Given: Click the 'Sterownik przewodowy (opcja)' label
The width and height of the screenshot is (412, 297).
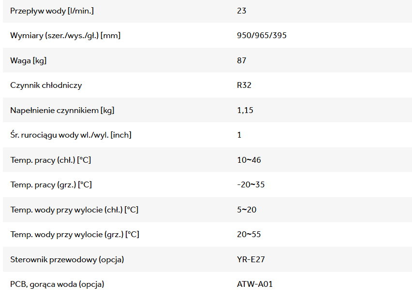Looking at the screenshot, I should 67,260.
